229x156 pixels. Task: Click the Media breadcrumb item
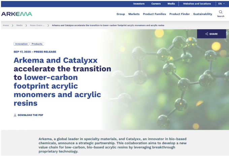click(20, 25)
